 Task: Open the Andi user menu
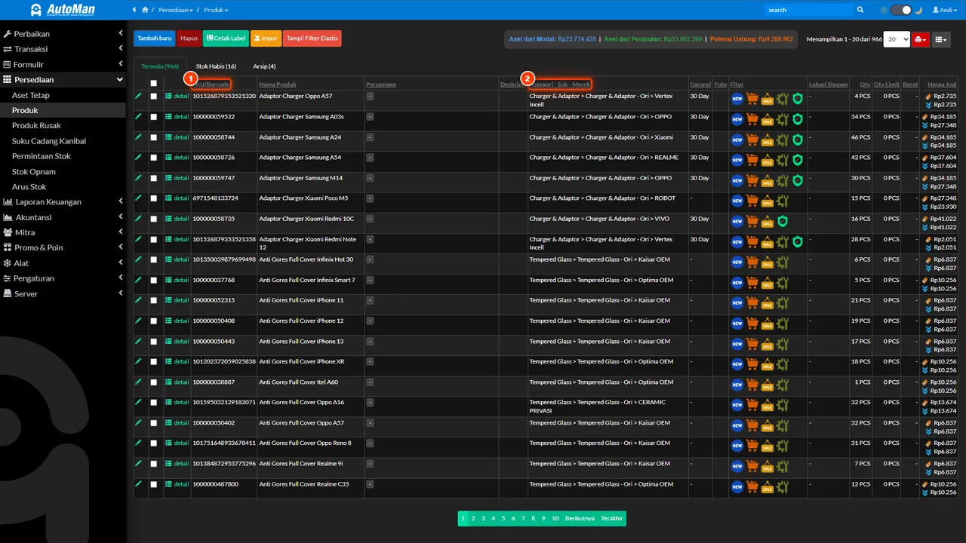pos(943,10)
